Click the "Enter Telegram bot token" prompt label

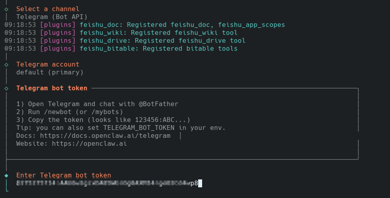coord(64,175)
